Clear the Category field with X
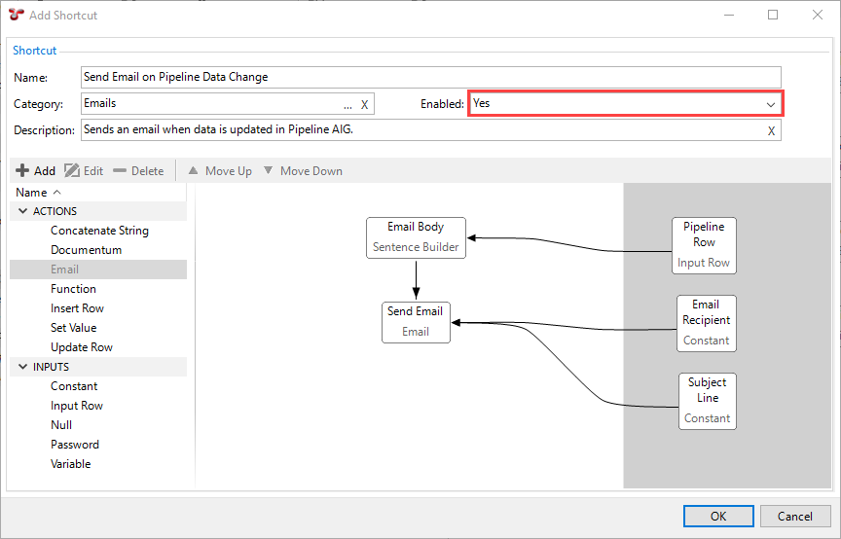The width and height of the screenshot is (841, 539). (364, 104)
